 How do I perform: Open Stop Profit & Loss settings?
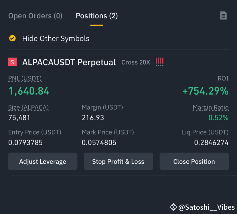[x=118, y=161]
